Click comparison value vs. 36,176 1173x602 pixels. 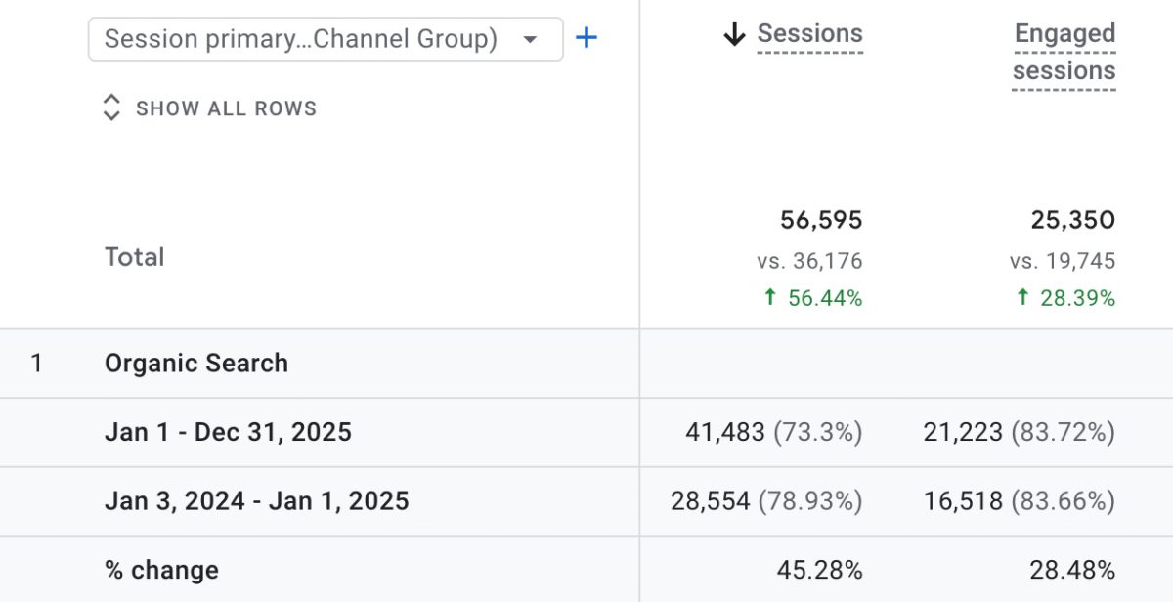[x=809, y=261]
